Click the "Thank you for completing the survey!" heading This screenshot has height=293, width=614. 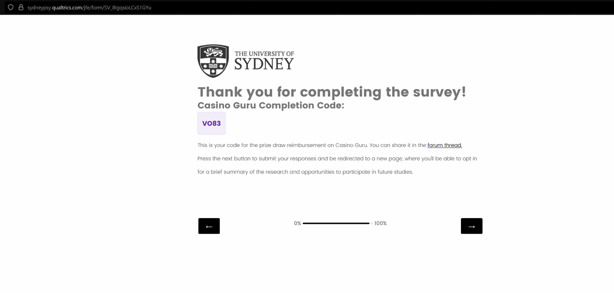click(332, 92)
